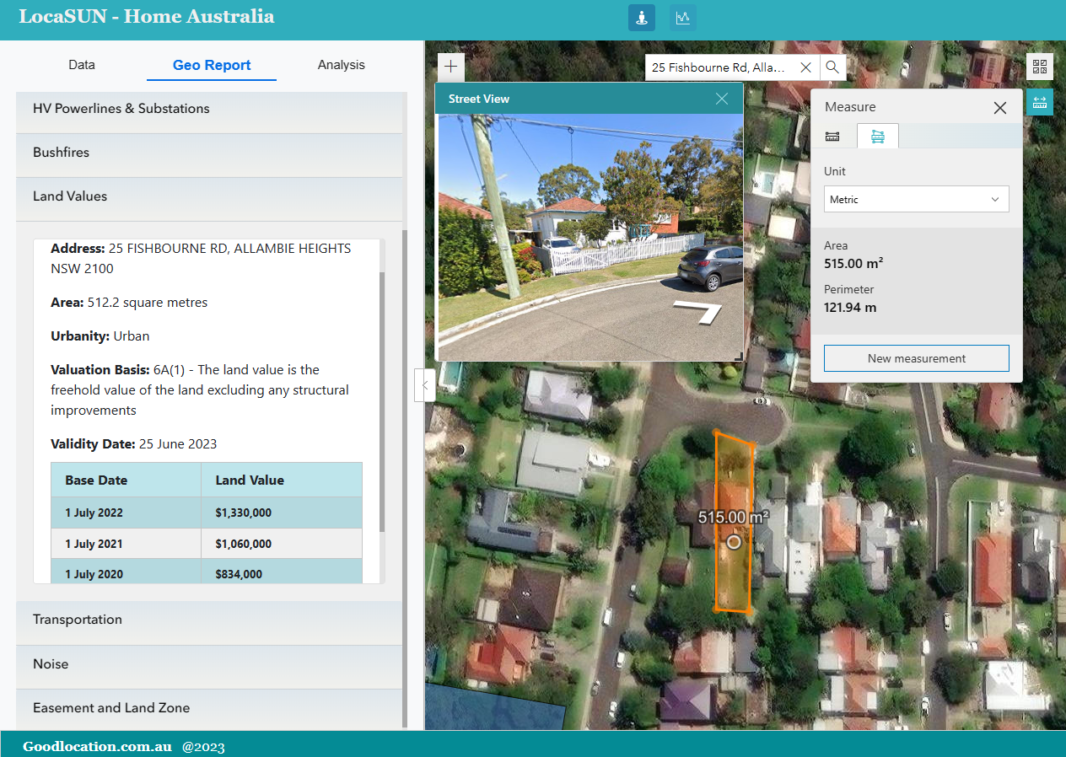The width and height of the screenshot is (1066, 757).
Task: Click the Area 512.2 square metres text
Action: pyautogui.click(x=129, y=303)
